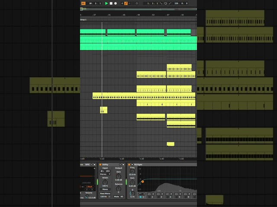Click save preset icon next to MPE

tap(94, 165)
